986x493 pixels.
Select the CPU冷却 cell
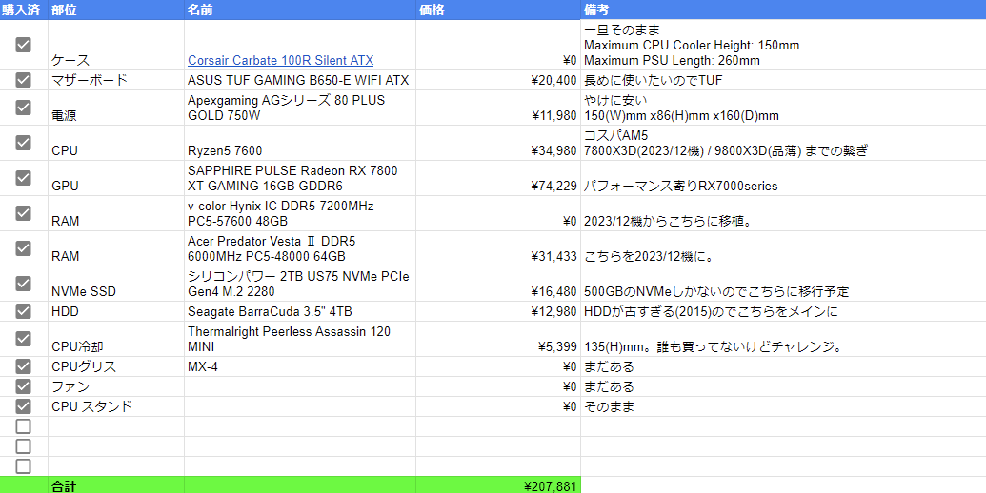(116, 339)
